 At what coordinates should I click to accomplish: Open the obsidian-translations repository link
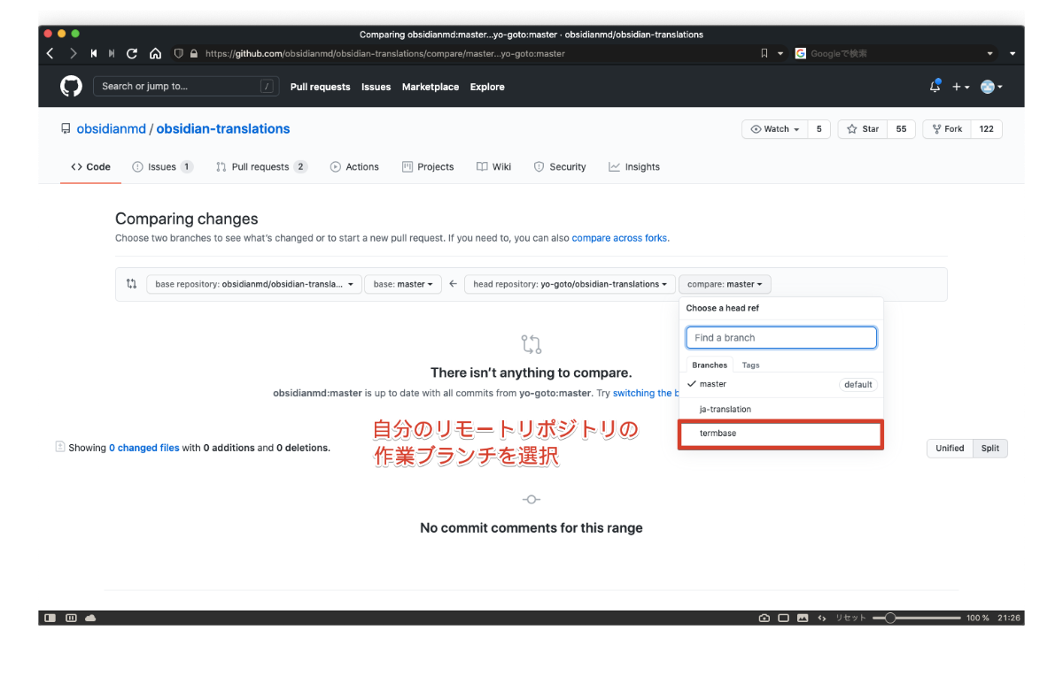coord(223,128)
